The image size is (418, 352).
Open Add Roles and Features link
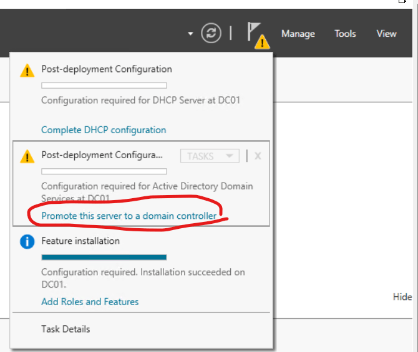point(90,302)
